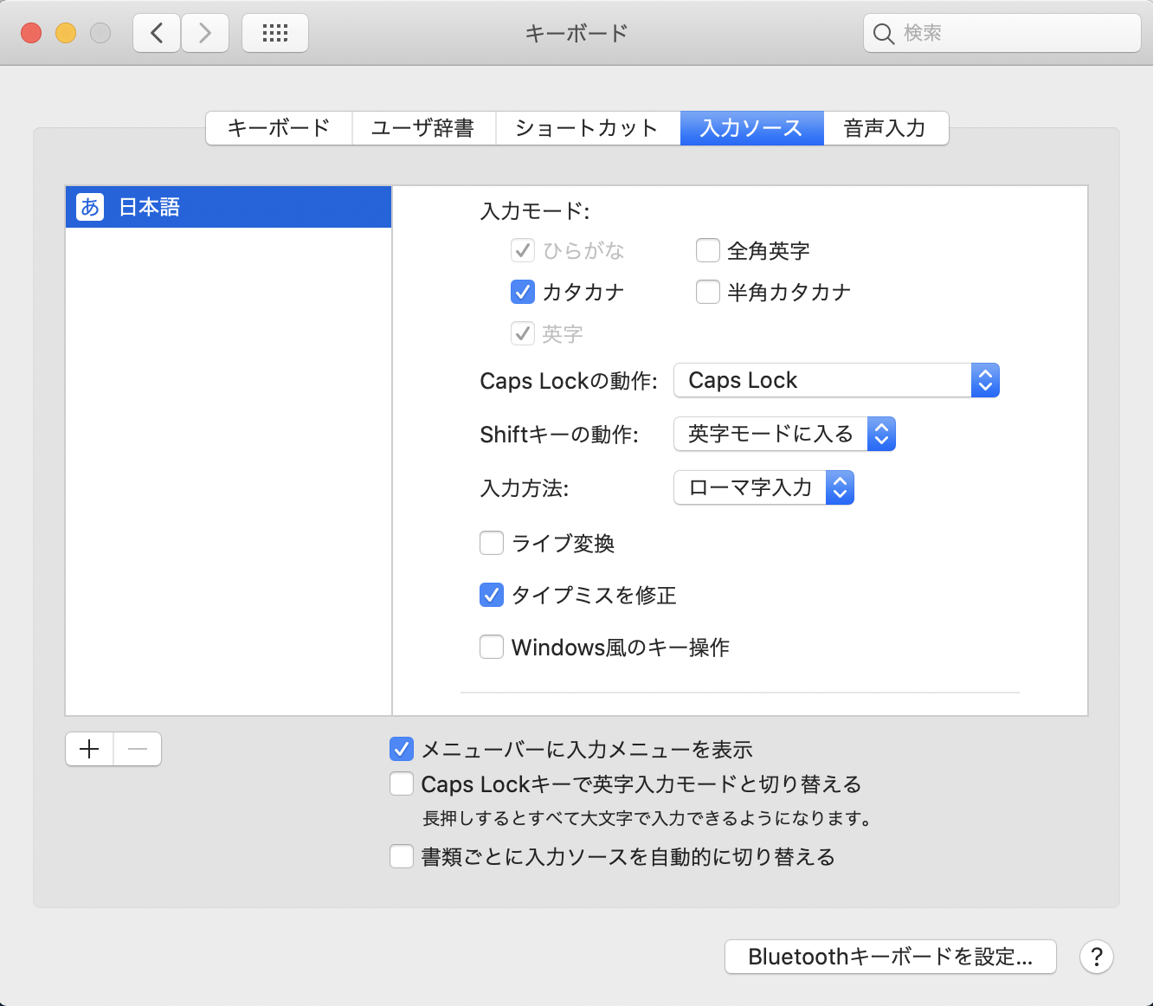
Task: Go forward with the right chevron button
Action: (205, 33)
